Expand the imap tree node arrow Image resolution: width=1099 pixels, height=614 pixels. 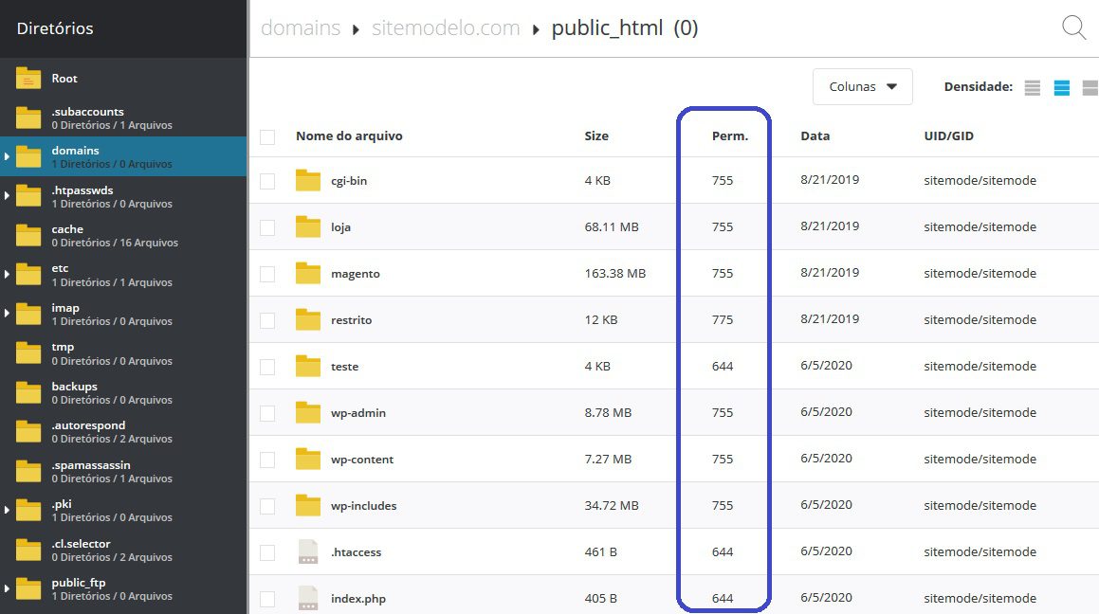tap(7, 313)
